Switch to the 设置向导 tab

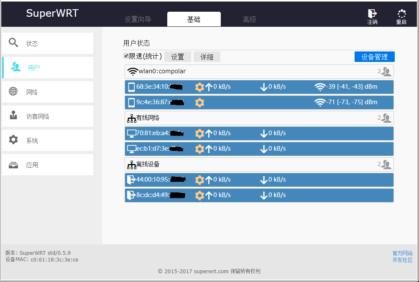(138, 19)
